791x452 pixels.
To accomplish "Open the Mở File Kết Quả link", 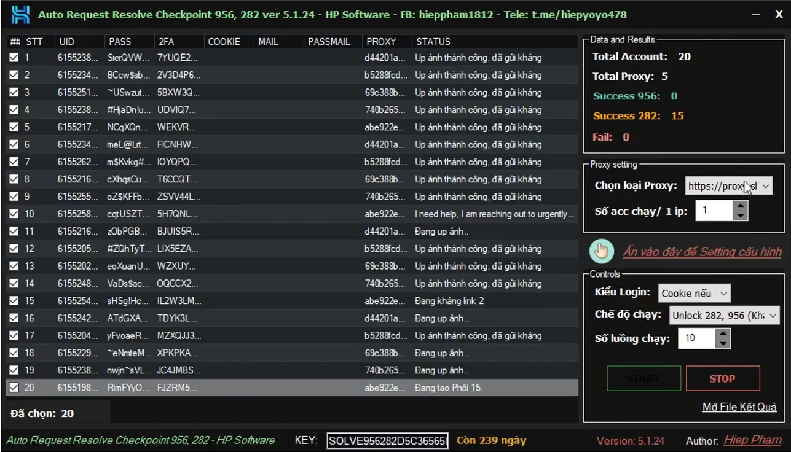I will tap(739, 407).
